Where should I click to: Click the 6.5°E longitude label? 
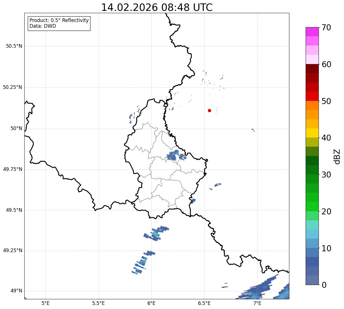[x=204, y=303]
